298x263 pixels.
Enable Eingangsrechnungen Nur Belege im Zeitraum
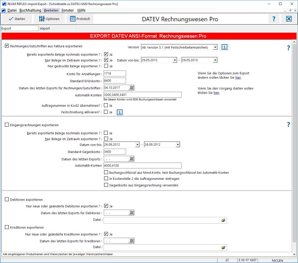pos(106,139)
